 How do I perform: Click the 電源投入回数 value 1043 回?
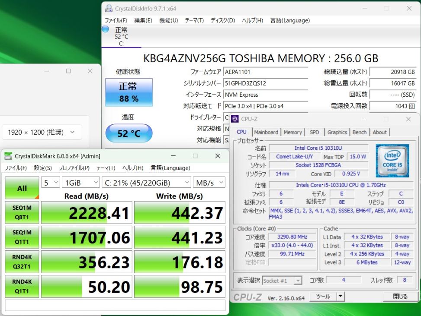pyautogui.click(x=393, y=106)
